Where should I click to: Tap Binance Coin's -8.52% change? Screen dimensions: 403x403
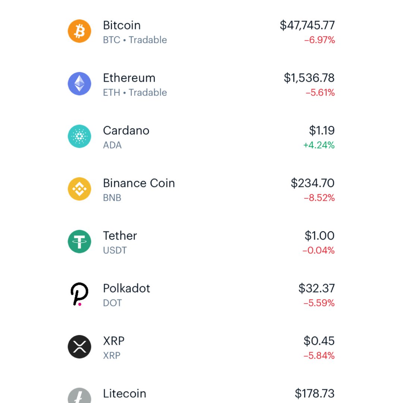[x=319, y=198]
